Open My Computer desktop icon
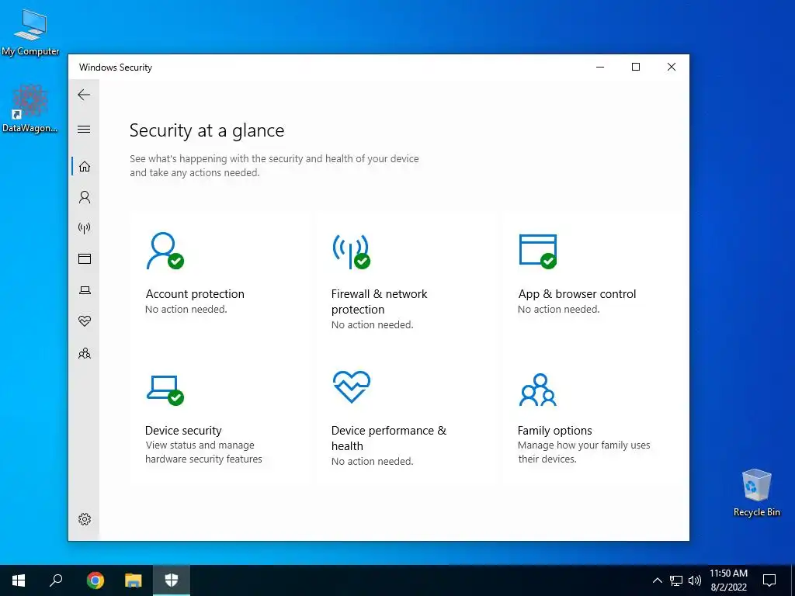Viewport: 795px width, 596px height. 30,33
